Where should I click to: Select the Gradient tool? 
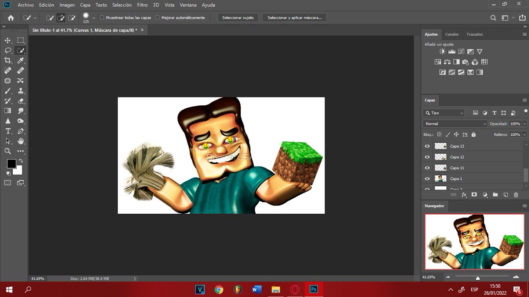7,111
